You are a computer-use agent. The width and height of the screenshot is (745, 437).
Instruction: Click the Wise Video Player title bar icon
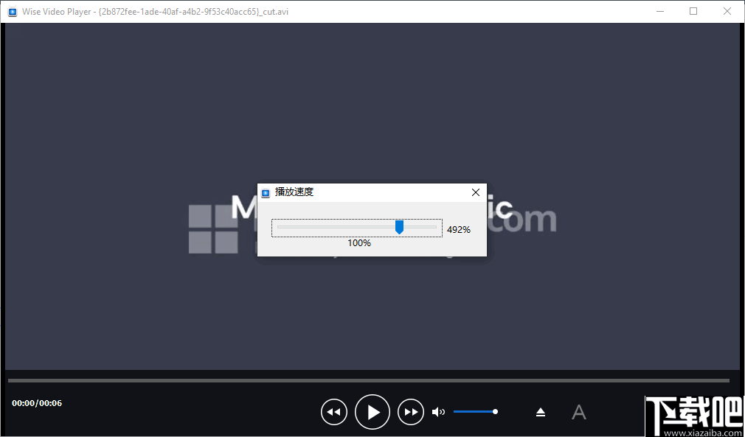[12, 11]
